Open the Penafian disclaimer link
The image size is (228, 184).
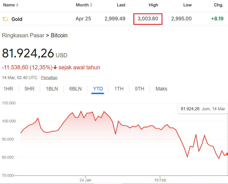tap(49, 78)
